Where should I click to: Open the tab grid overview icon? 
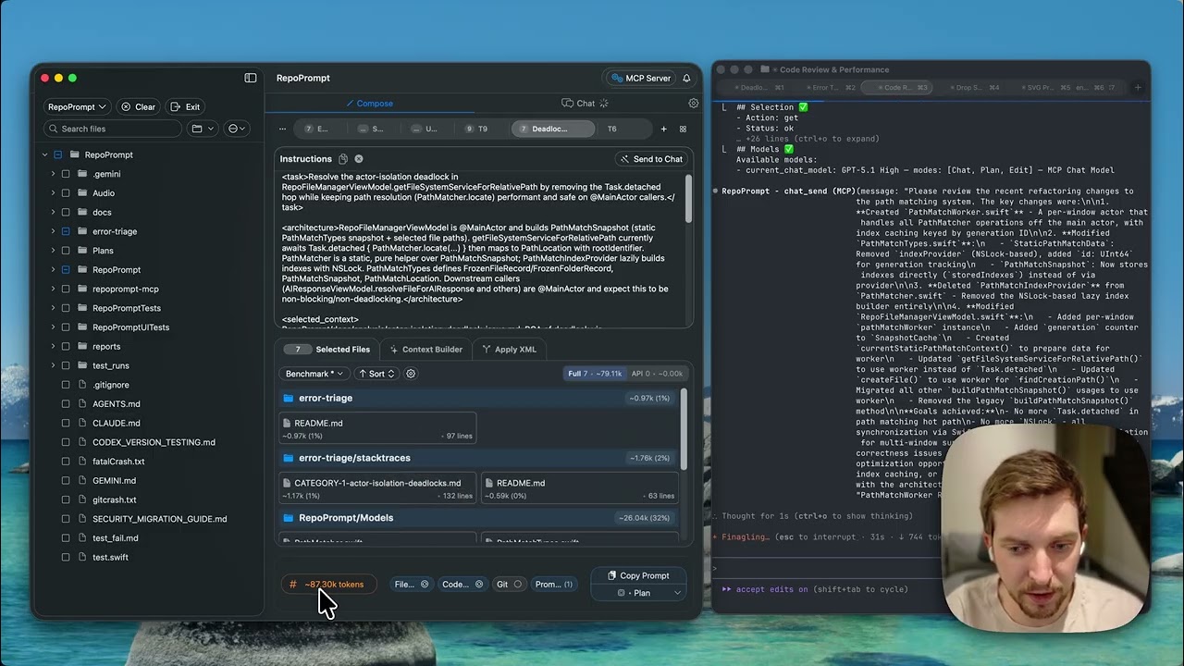tap(684, 129)
